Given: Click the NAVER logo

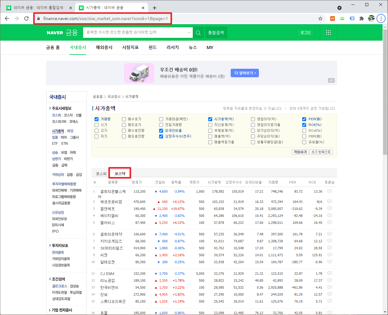Looking at the screenshot, I should (55, 33).
